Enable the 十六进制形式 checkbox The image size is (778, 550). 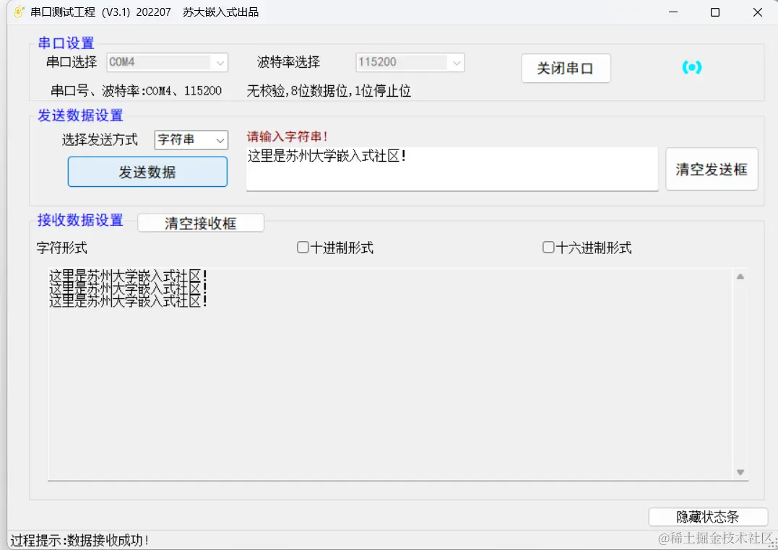click(x=548, y=248)
